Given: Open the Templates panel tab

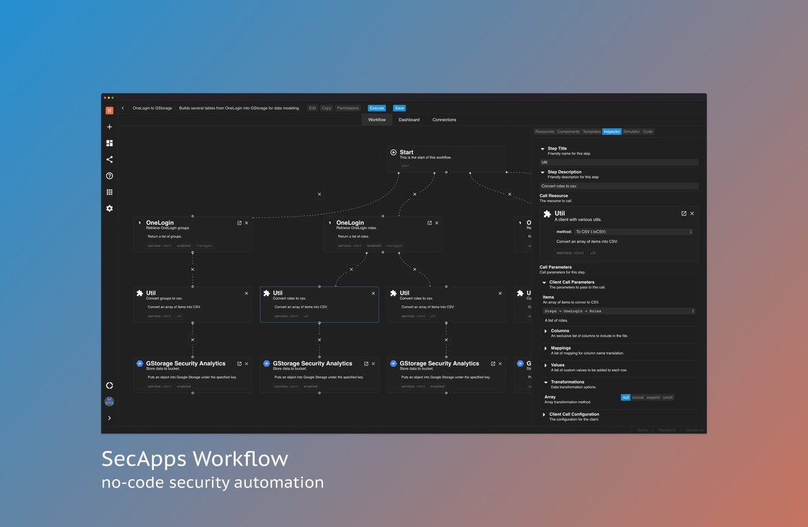Looking at the screenshot, I should (x=591, y=132).
